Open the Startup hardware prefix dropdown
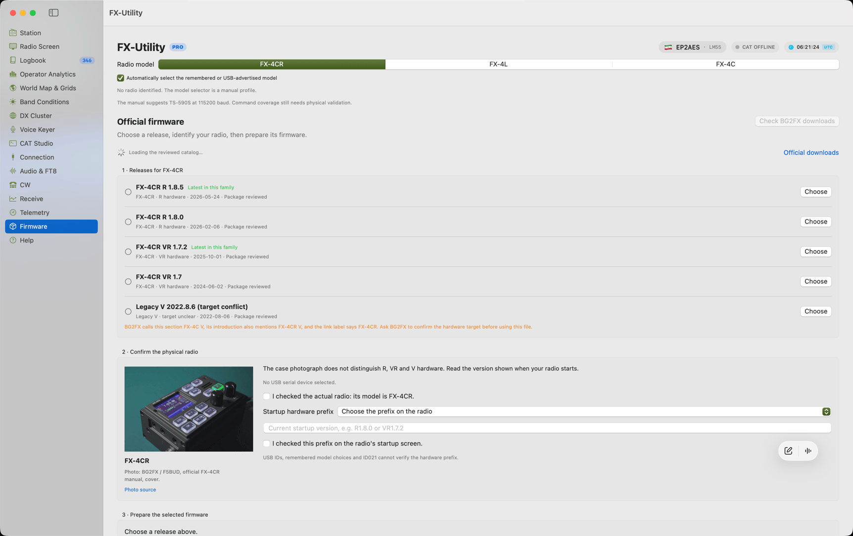Screen dimensions: 853x536 pyautogui.click(x=584, y=411)
